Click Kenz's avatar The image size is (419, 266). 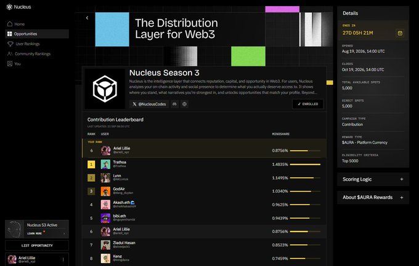[x=105, y=258]
